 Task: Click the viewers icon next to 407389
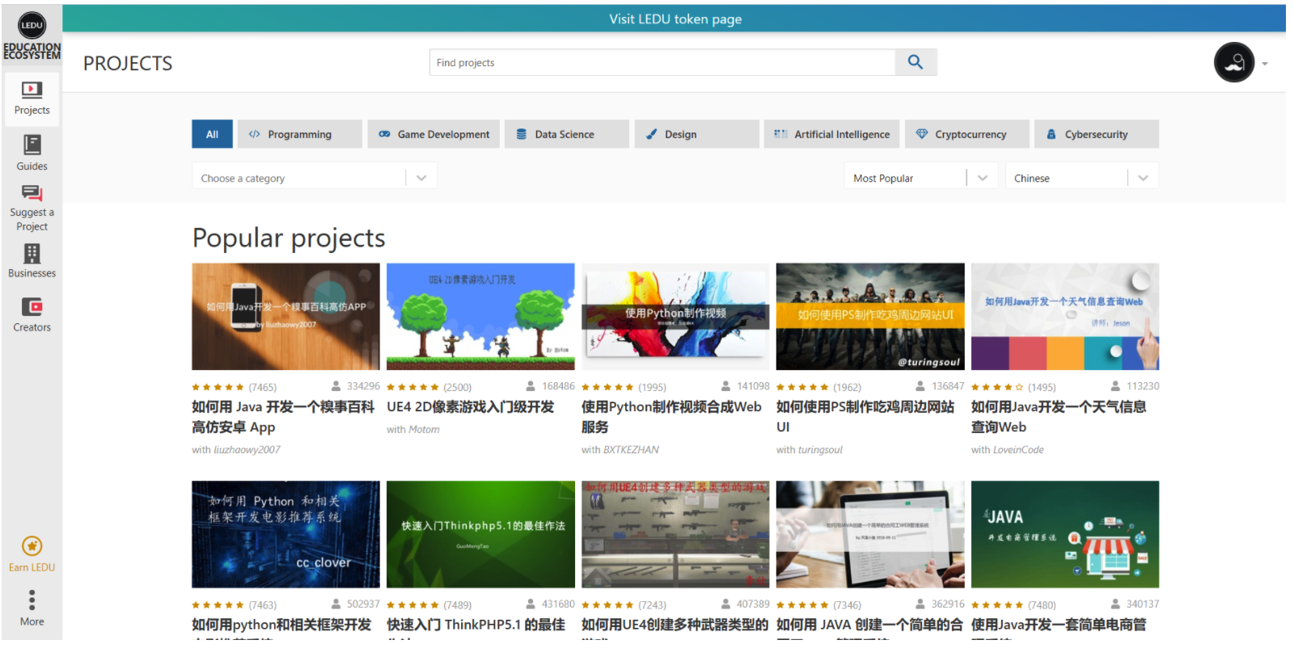pos(726,604)
